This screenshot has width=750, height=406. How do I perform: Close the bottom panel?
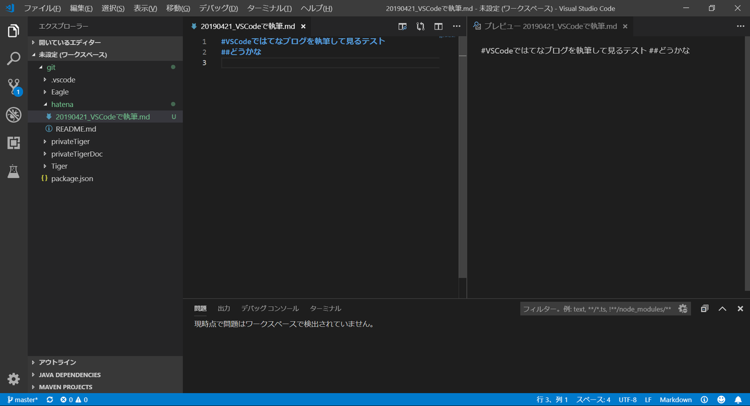click(740, 309)
